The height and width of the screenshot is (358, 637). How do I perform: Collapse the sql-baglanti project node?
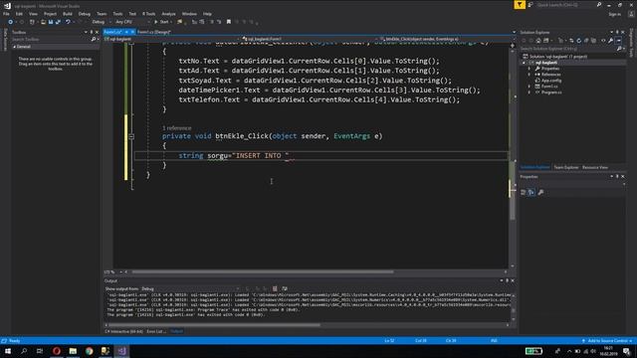pyautogui.click(x=524, y=63)
